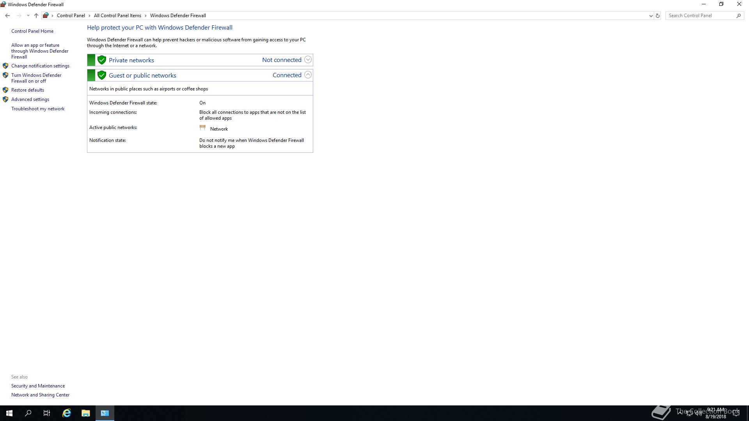Image resolution: width=749 pixels, height=421 pixels.
Task: Click shield icon beside Advanced settings
Action: pos(5,99)
